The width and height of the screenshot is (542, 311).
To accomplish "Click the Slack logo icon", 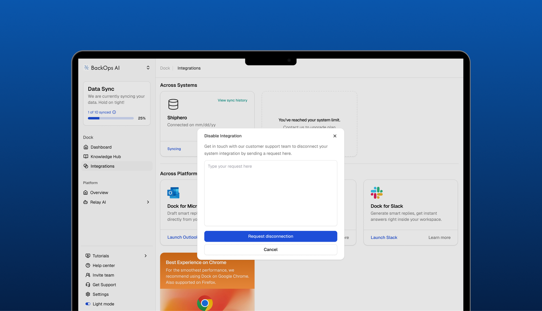I will (377, 193).
